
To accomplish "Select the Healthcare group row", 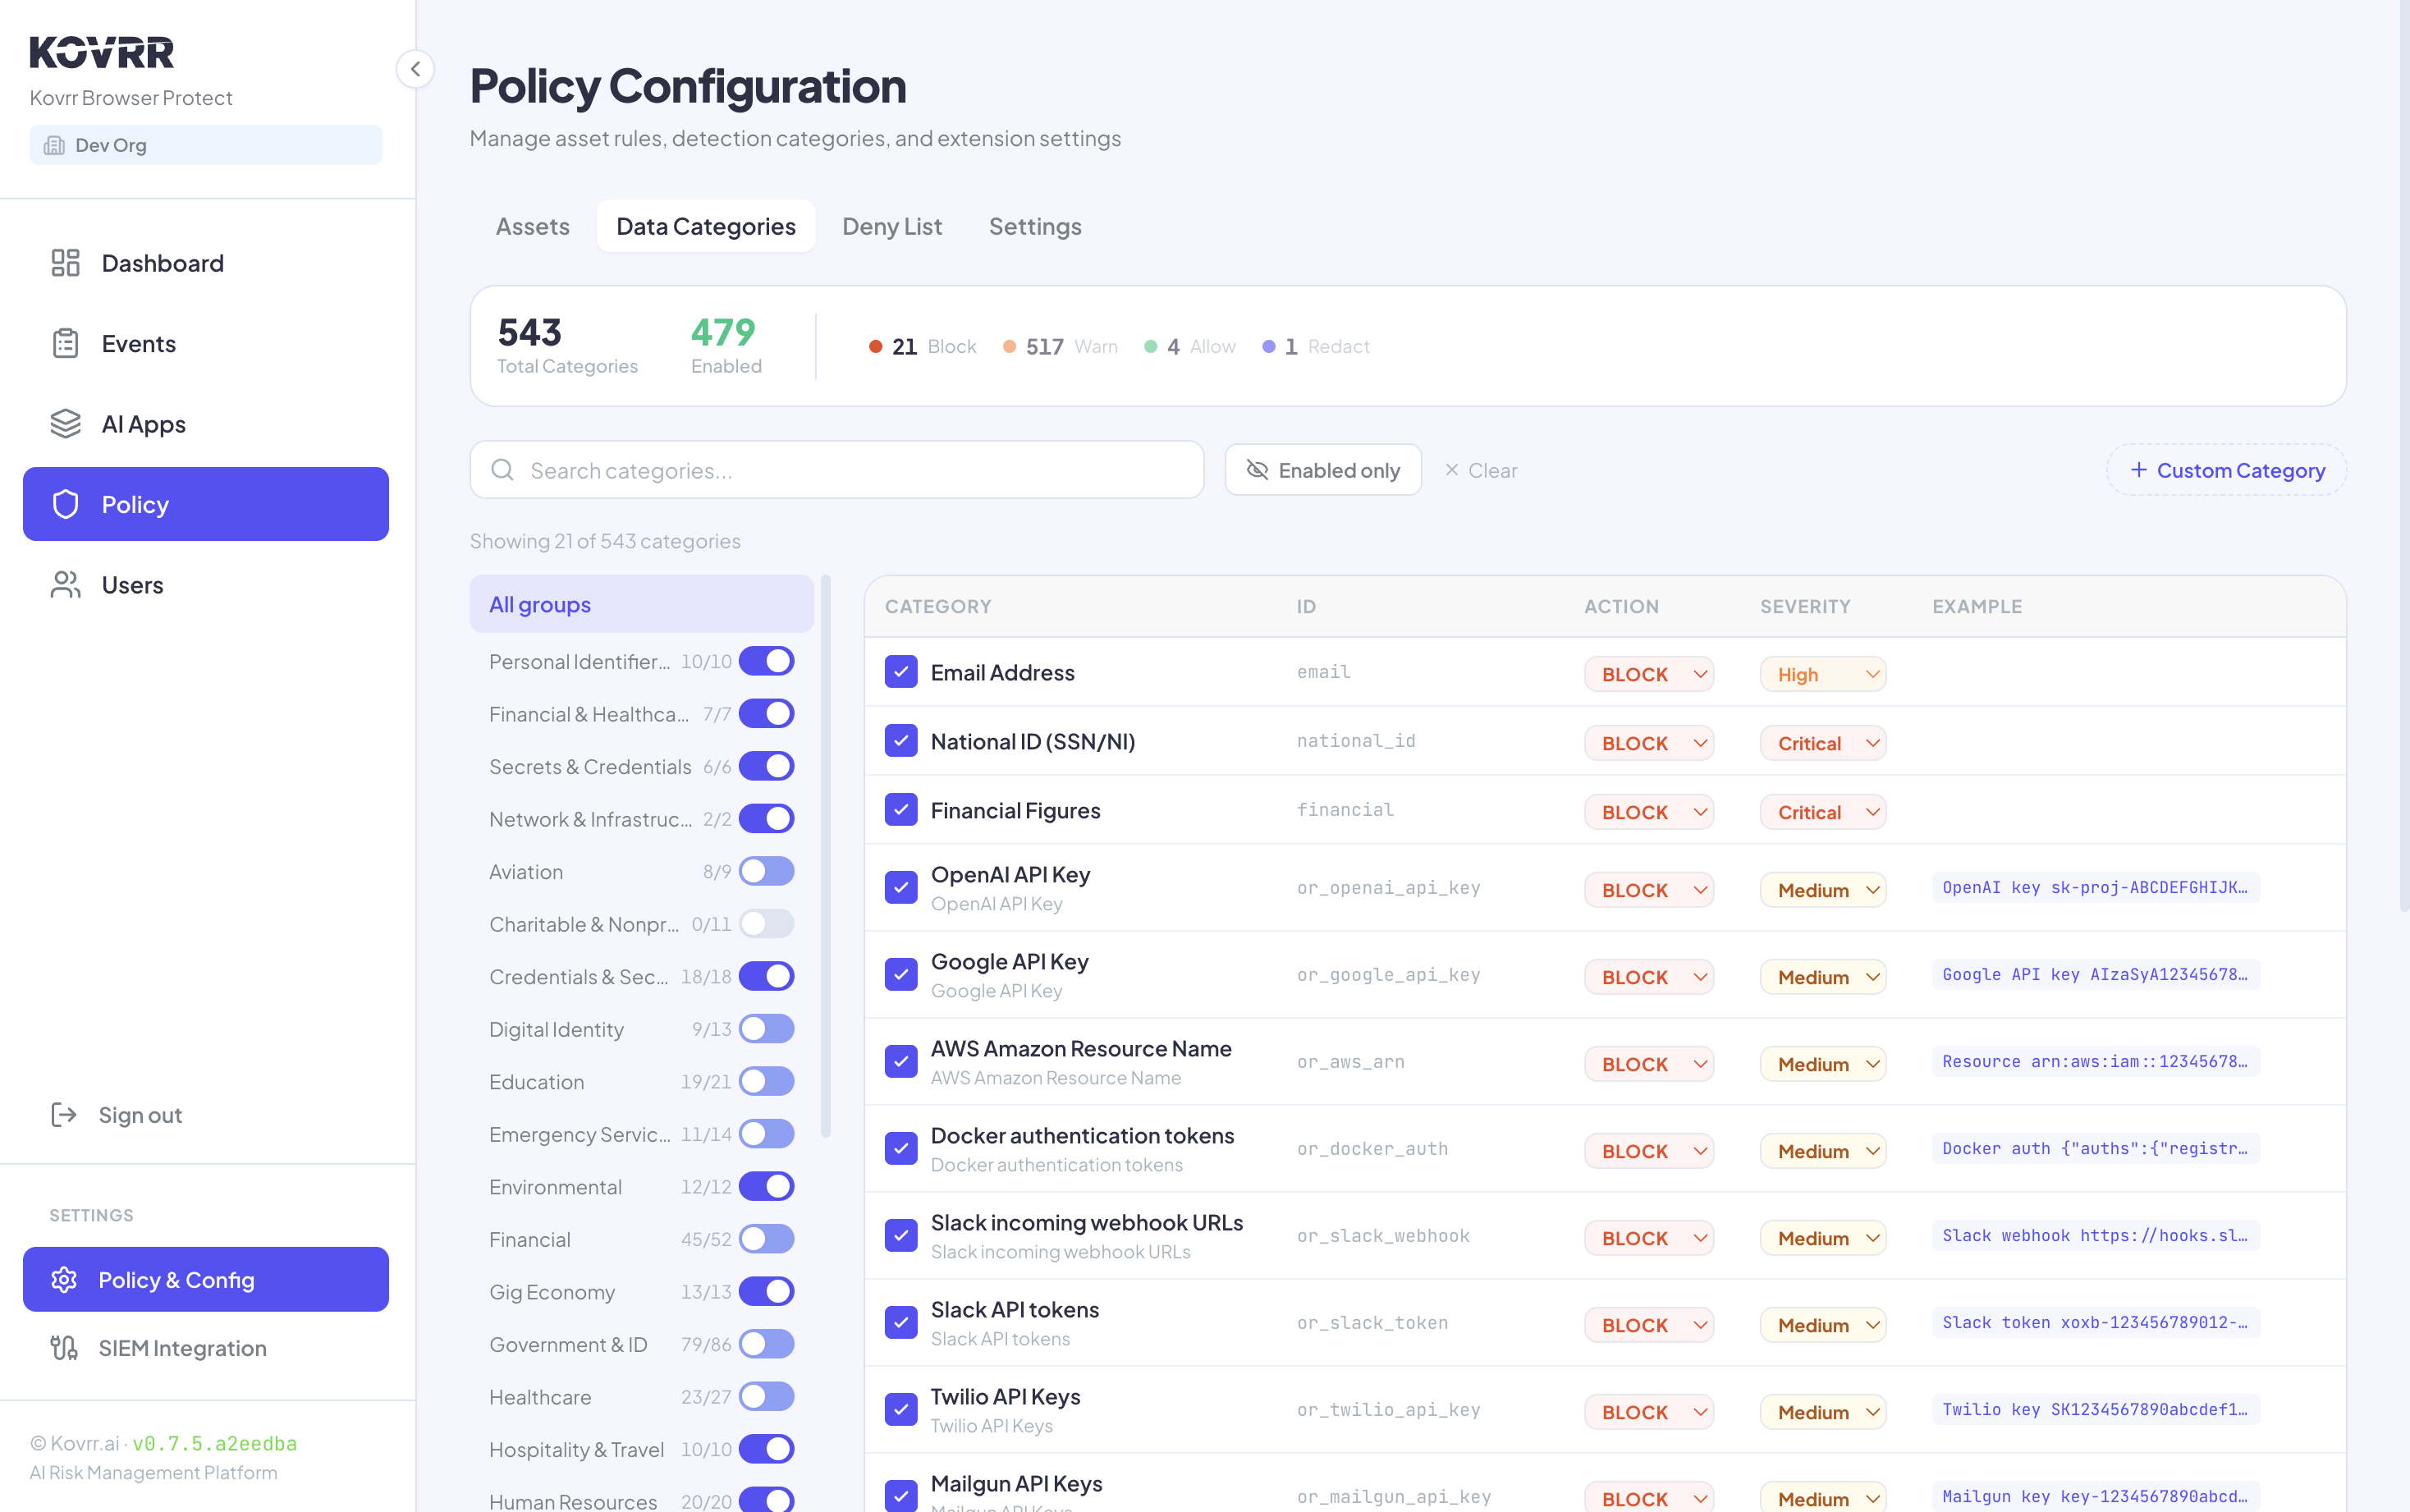I will point(642,1397).
